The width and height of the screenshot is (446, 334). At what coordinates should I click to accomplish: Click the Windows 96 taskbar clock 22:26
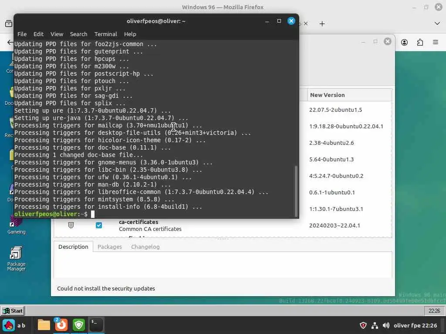pyautogui.click(x=434, y=311)
